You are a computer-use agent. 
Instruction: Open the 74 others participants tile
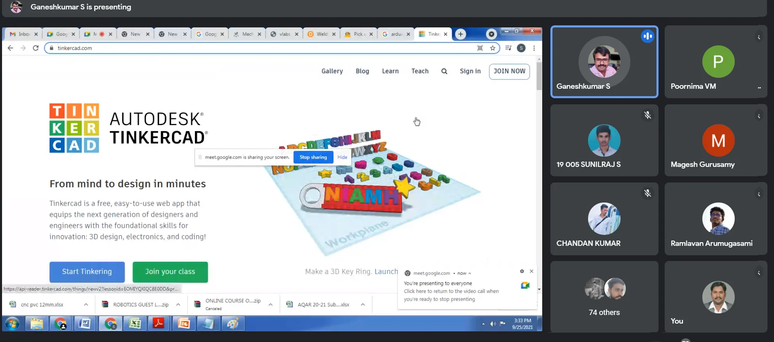(x=604, y=297)
